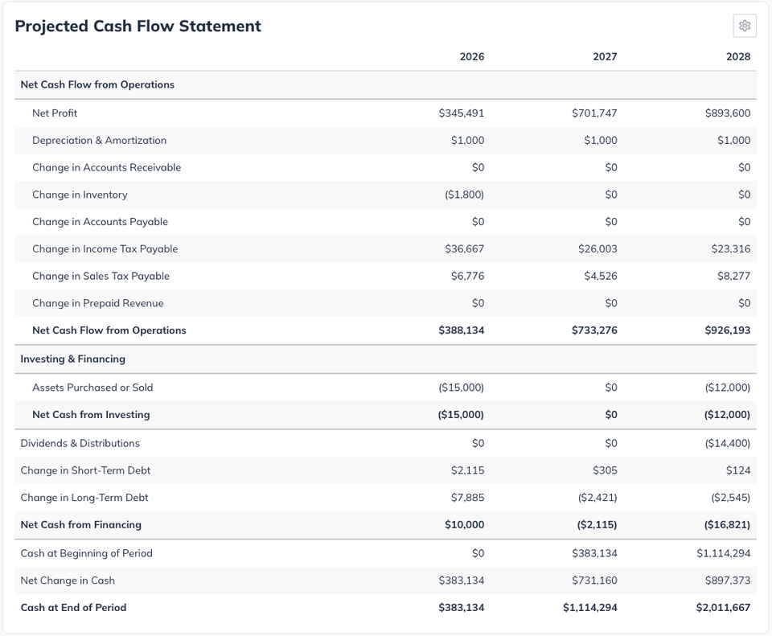
Task: Click the Depreciation & Amortization row label
Action: [x=99, y=140]
